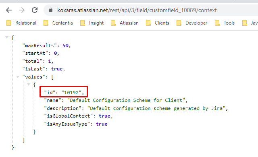The height and width of the screenshot is (157, 258).
Task: Click the isAnyIssueType true value
Action: pyautogui.click(x=102, y=124)
